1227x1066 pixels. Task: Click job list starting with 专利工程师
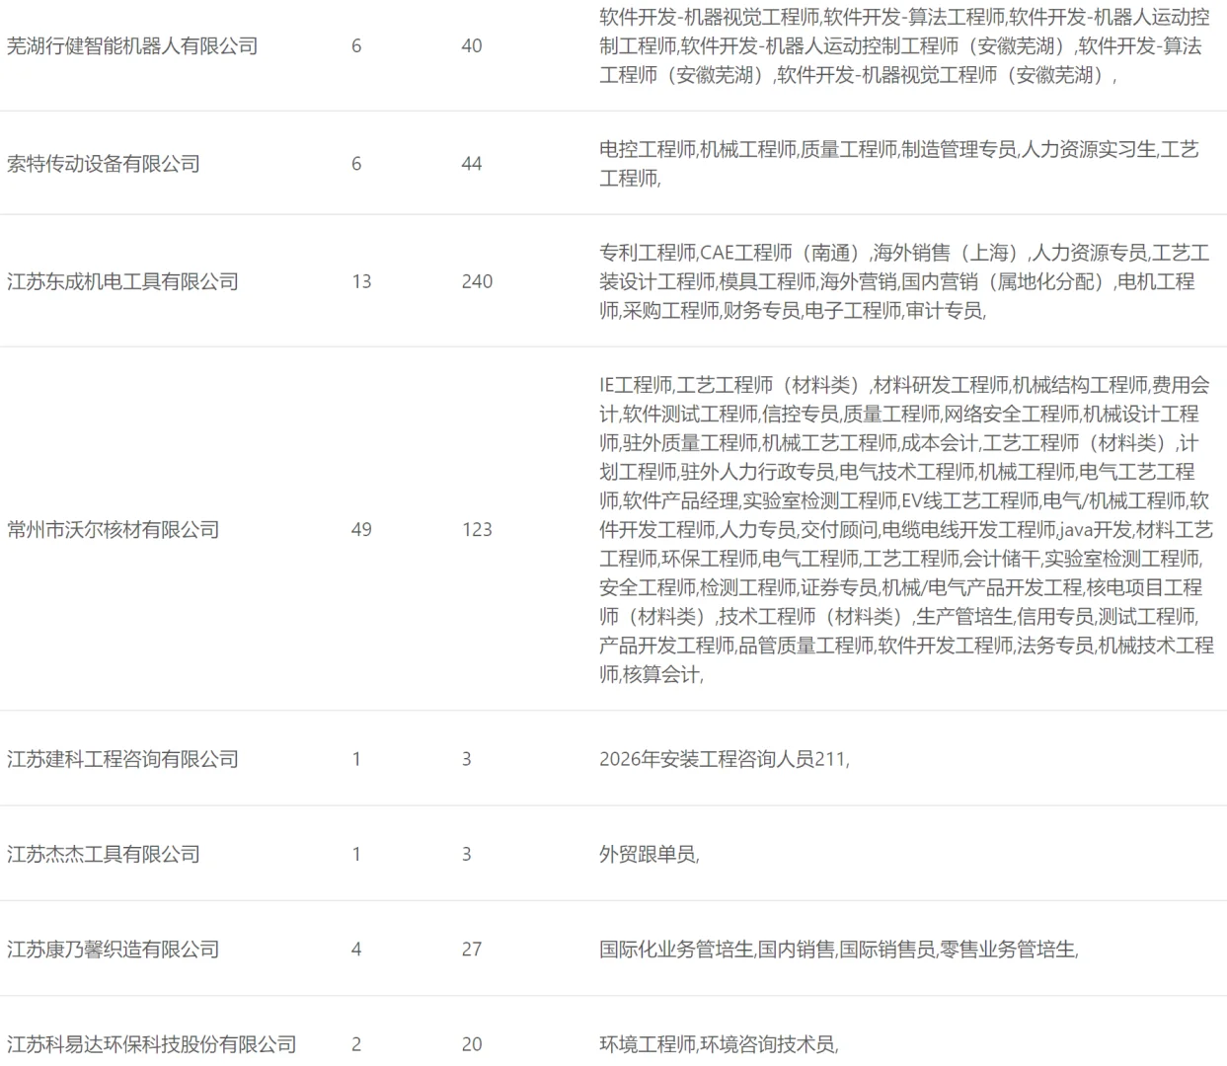coord(904,281)
